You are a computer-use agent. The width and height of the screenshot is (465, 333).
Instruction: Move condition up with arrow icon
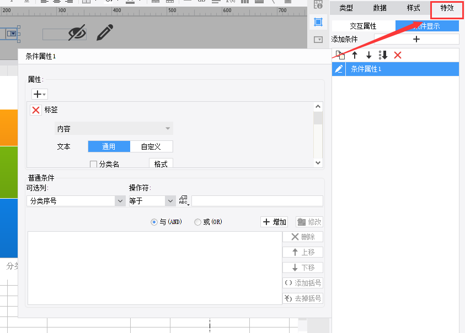point(355,55)
